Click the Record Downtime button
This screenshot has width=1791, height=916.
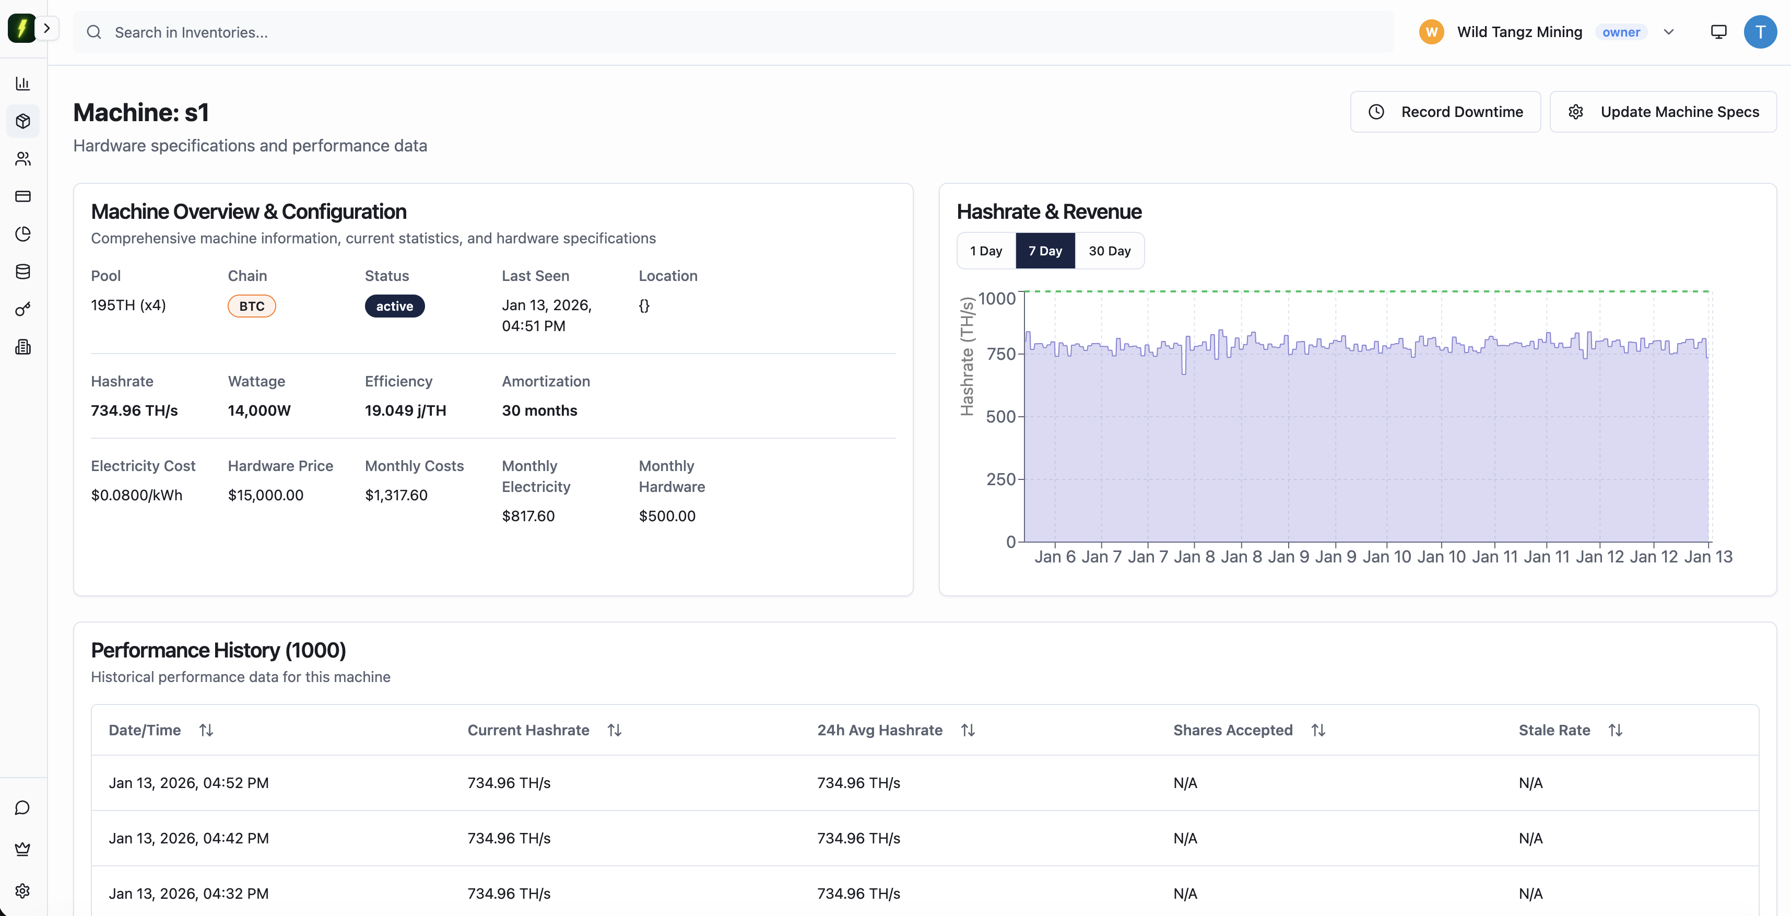coord(1445,111)
